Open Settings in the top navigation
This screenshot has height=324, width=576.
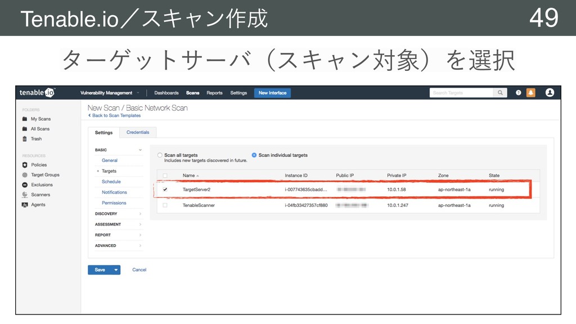pos(238,93)
